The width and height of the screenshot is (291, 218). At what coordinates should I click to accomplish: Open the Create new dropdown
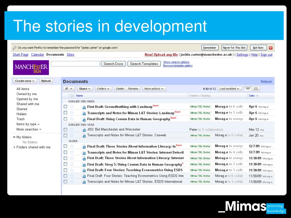click(x=25, y=81)
